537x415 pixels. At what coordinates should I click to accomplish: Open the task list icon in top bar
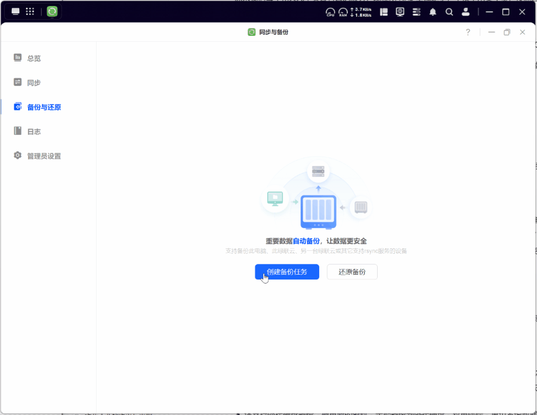[x=416, y=11]
